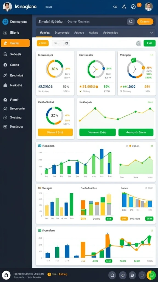Click the orange button under the 22% donut

click(55, 132)
